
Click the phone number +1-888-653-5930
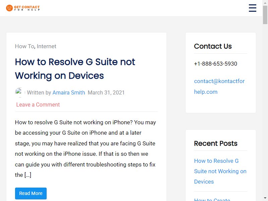coord(215,64)
